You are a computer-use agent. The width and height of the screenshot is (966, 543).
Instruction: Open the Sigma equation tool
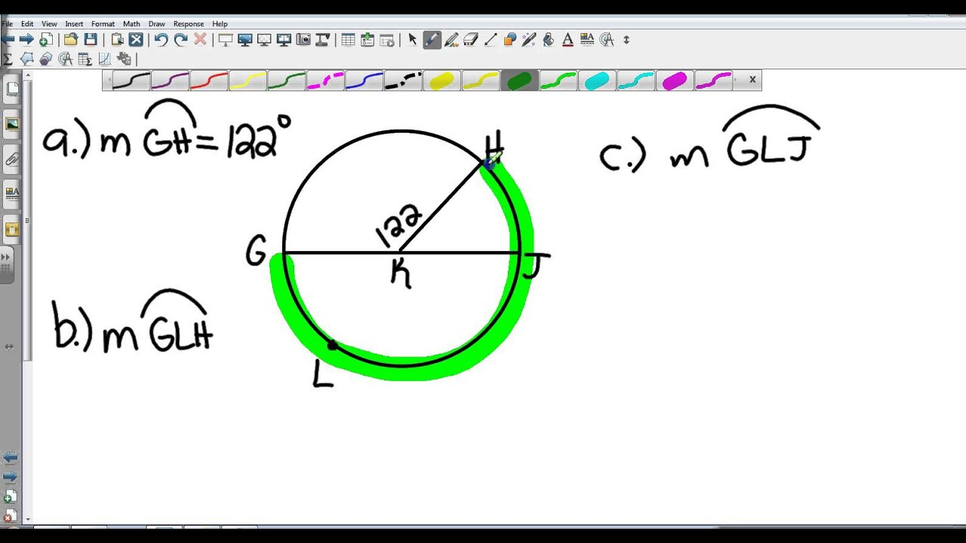8,59
